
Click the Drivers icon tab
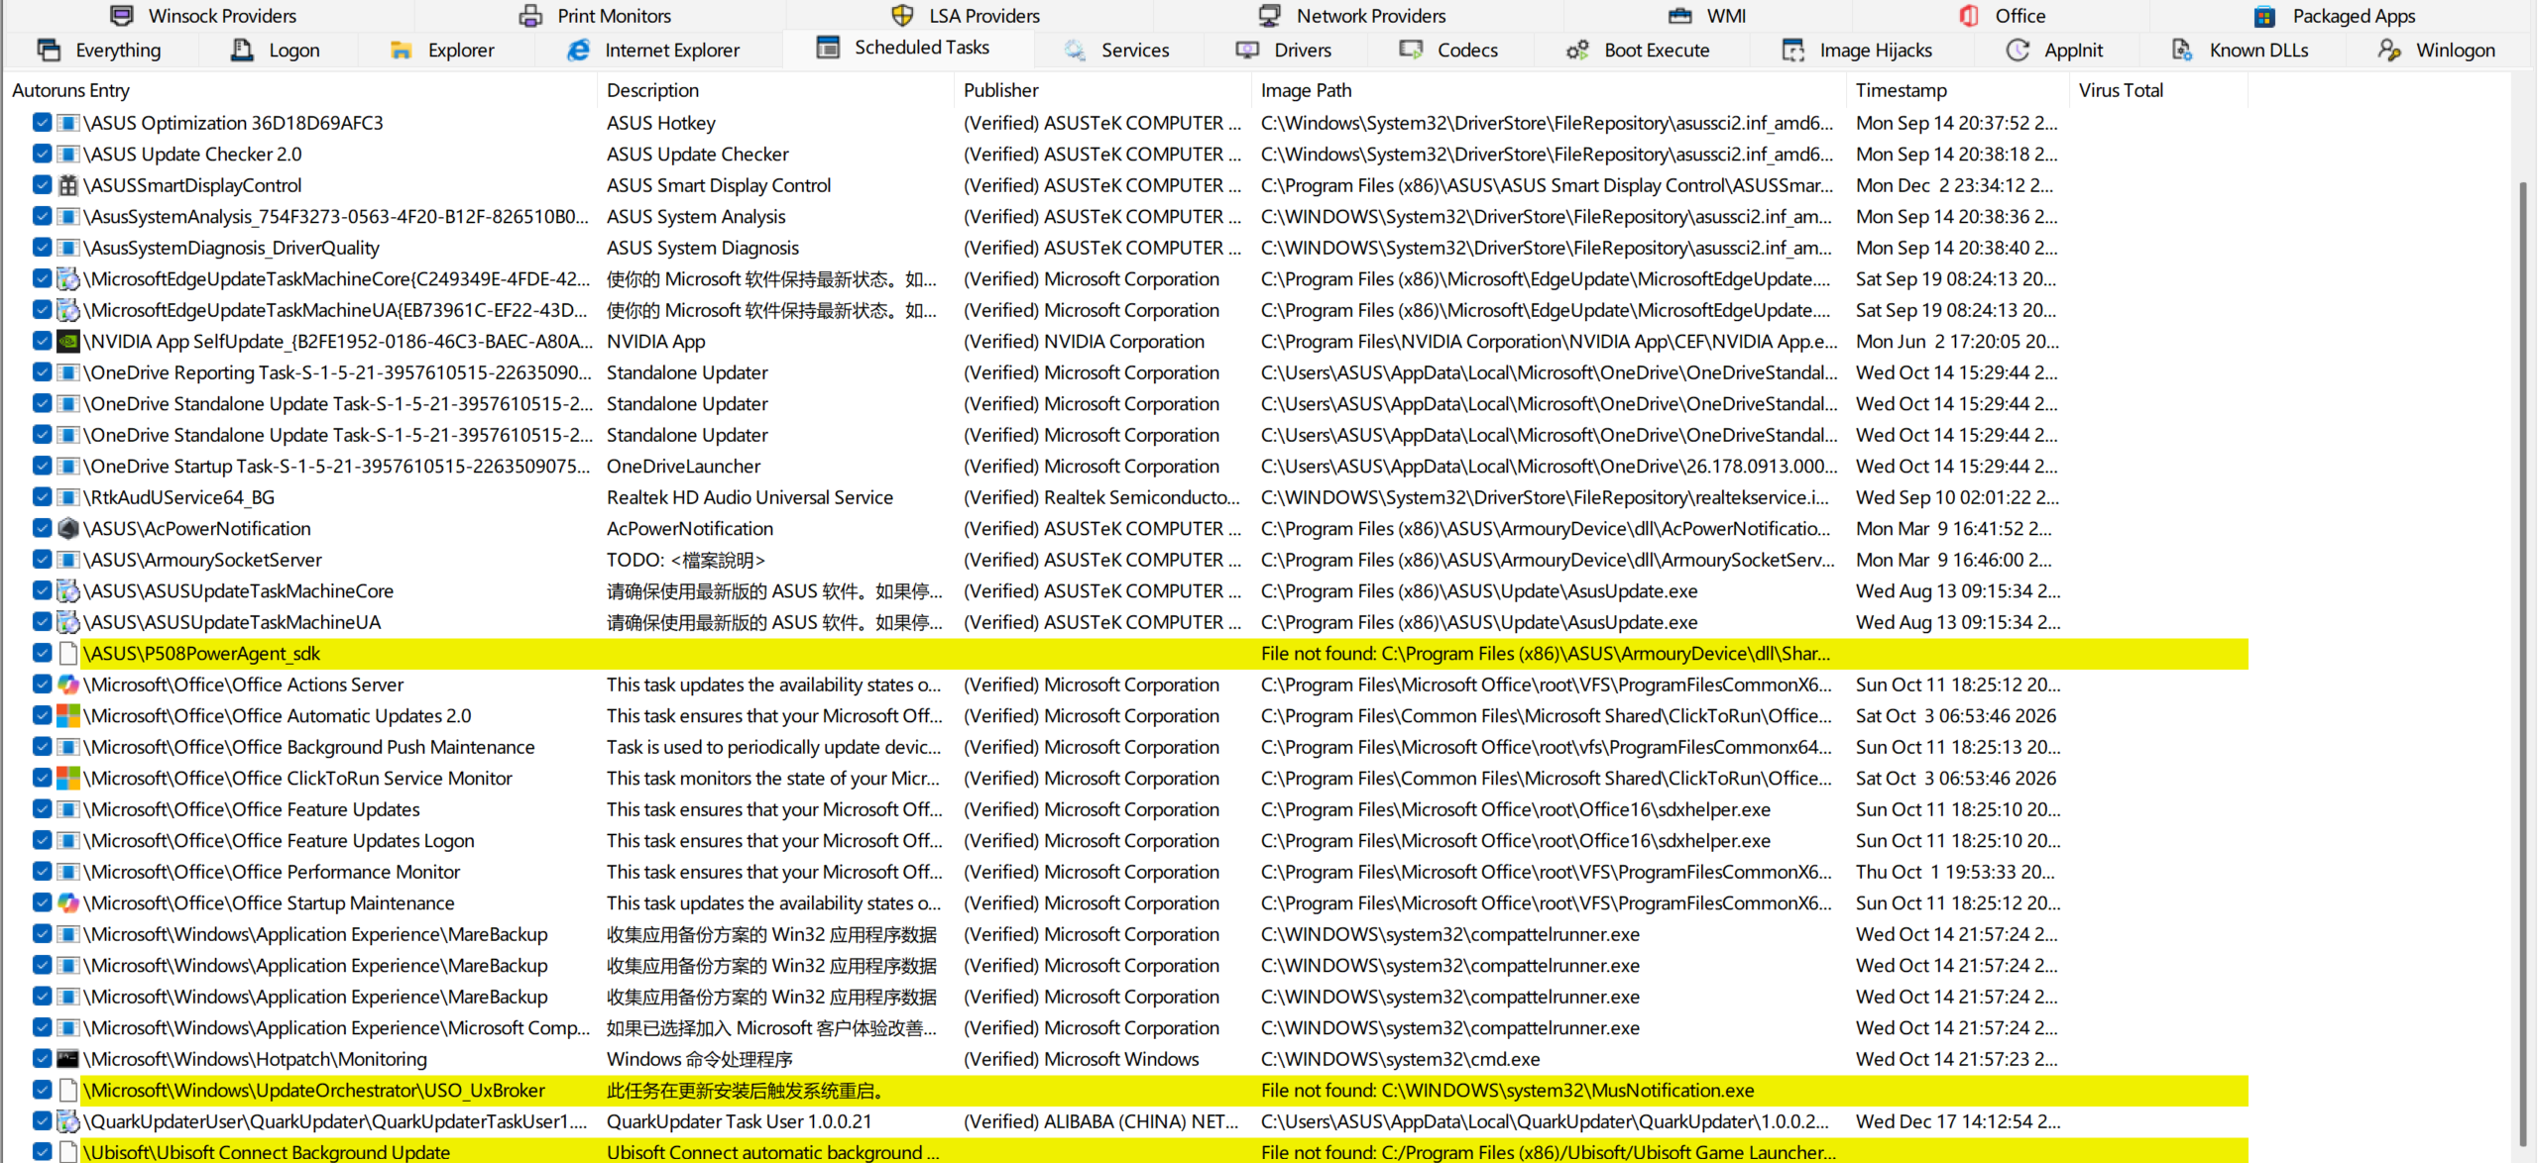(1247, 50)
